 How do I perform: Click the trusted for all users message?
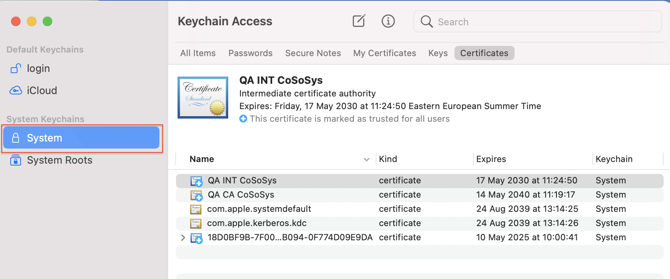350,119
